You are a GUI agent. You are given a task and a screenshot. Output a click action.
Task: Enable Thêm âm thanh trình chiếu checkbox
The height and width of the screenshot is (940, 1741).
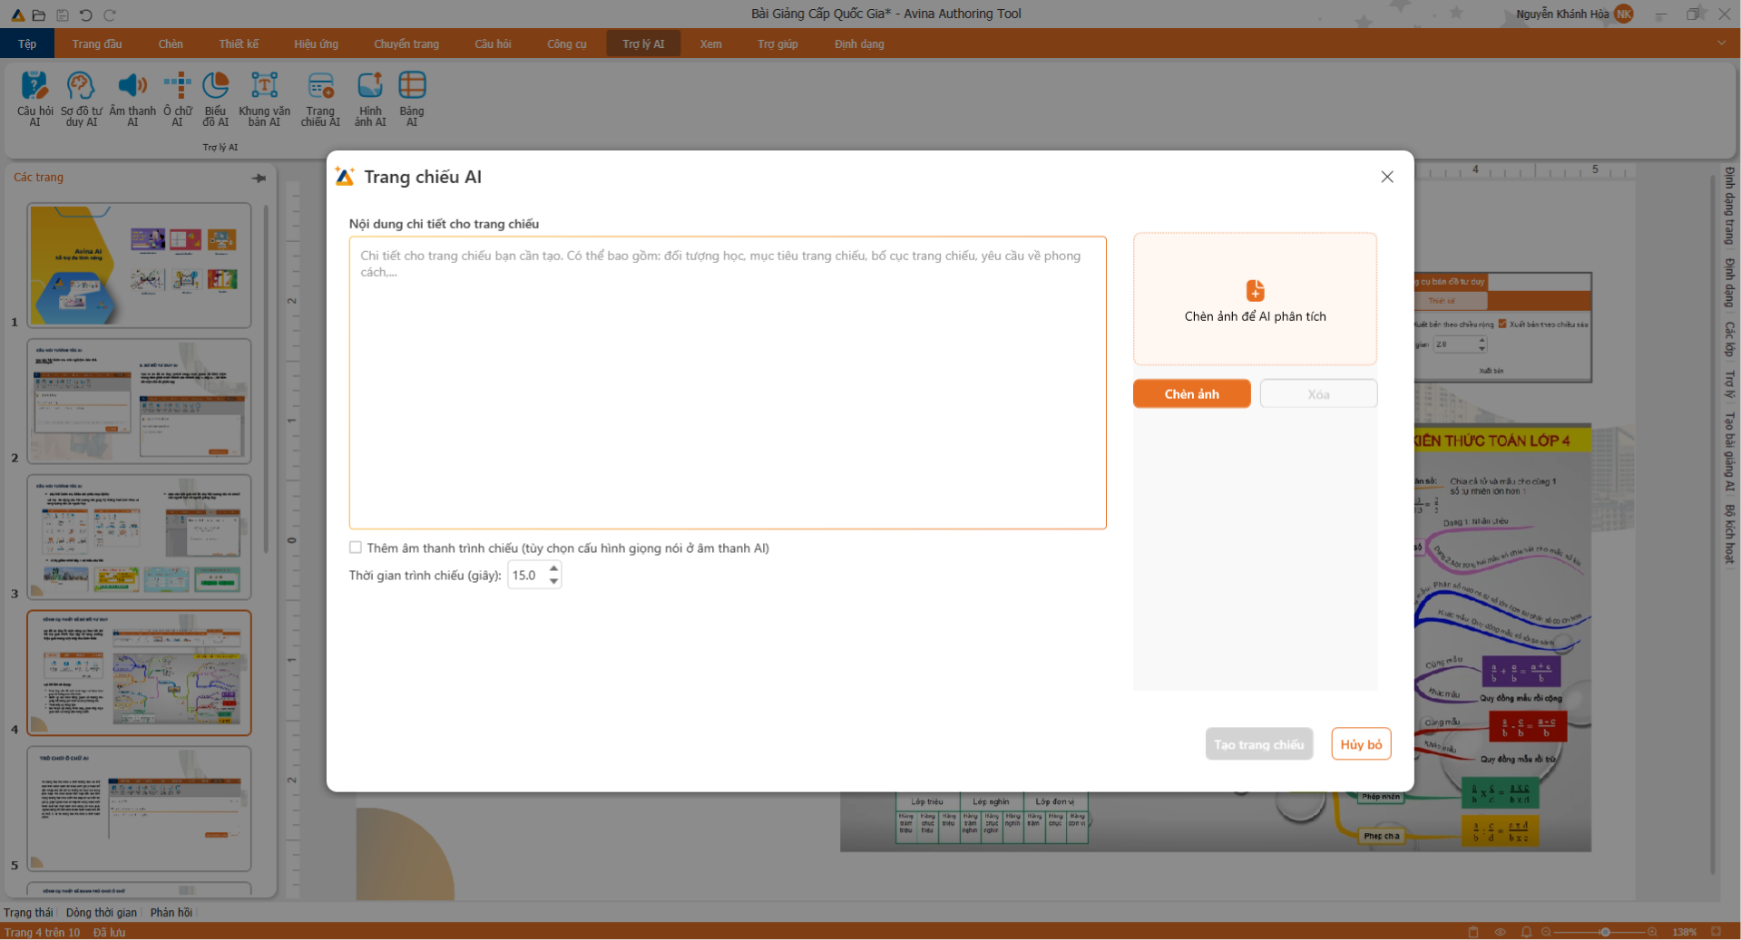(356, 548)
